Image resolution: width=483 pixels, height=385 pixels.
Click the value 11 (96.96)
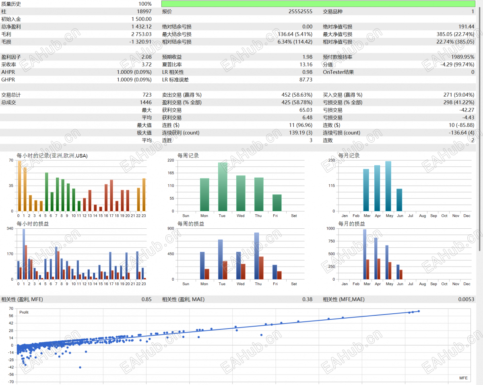click(x=301, y=125)
